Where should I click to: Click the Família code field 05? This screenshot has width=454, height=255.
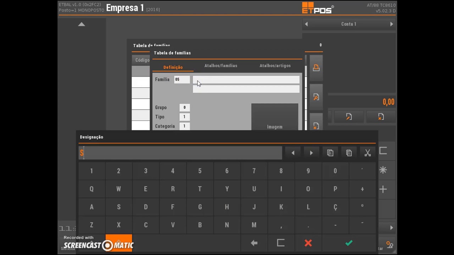pyautogui.click(x=182, y=79)
